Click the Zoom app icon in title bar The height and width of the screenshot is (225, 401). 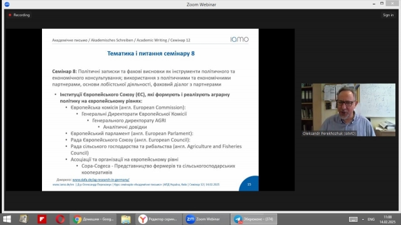7,4
